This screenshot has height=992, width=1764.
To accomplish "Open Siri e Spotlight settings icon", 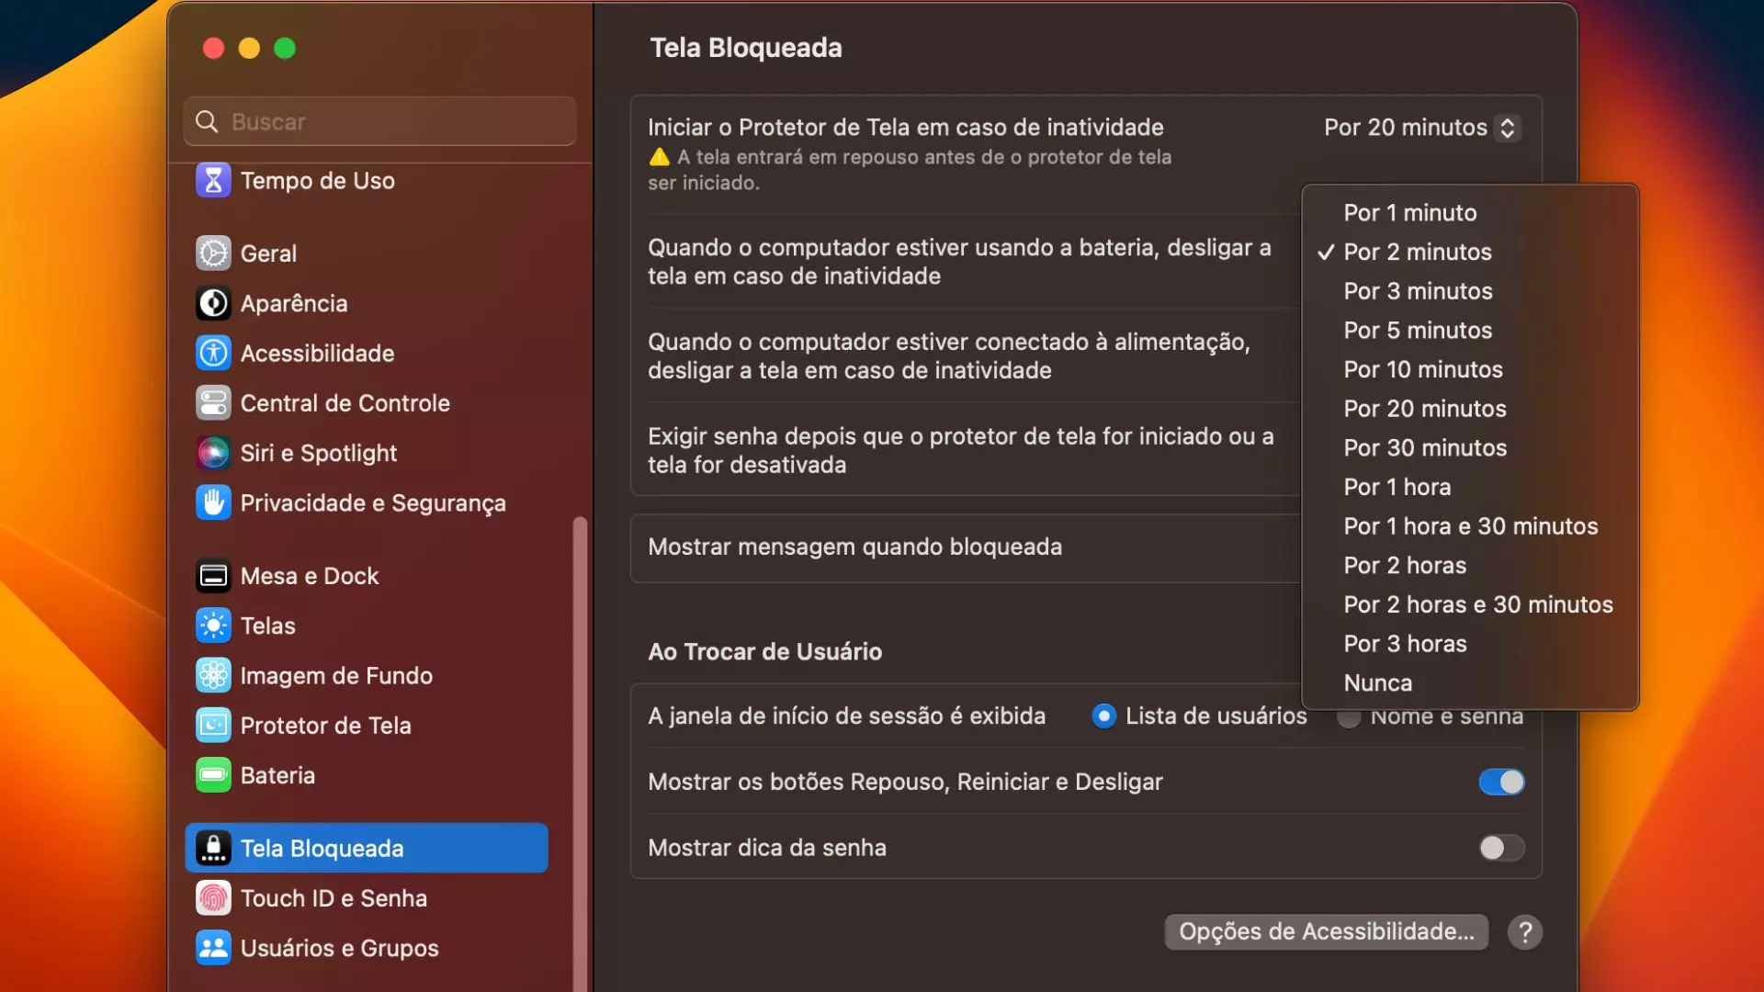I will tap(212, 453).
